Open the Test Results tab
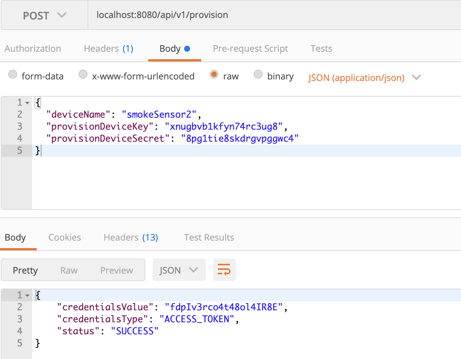The image size is (461, 359). point(209,238)
